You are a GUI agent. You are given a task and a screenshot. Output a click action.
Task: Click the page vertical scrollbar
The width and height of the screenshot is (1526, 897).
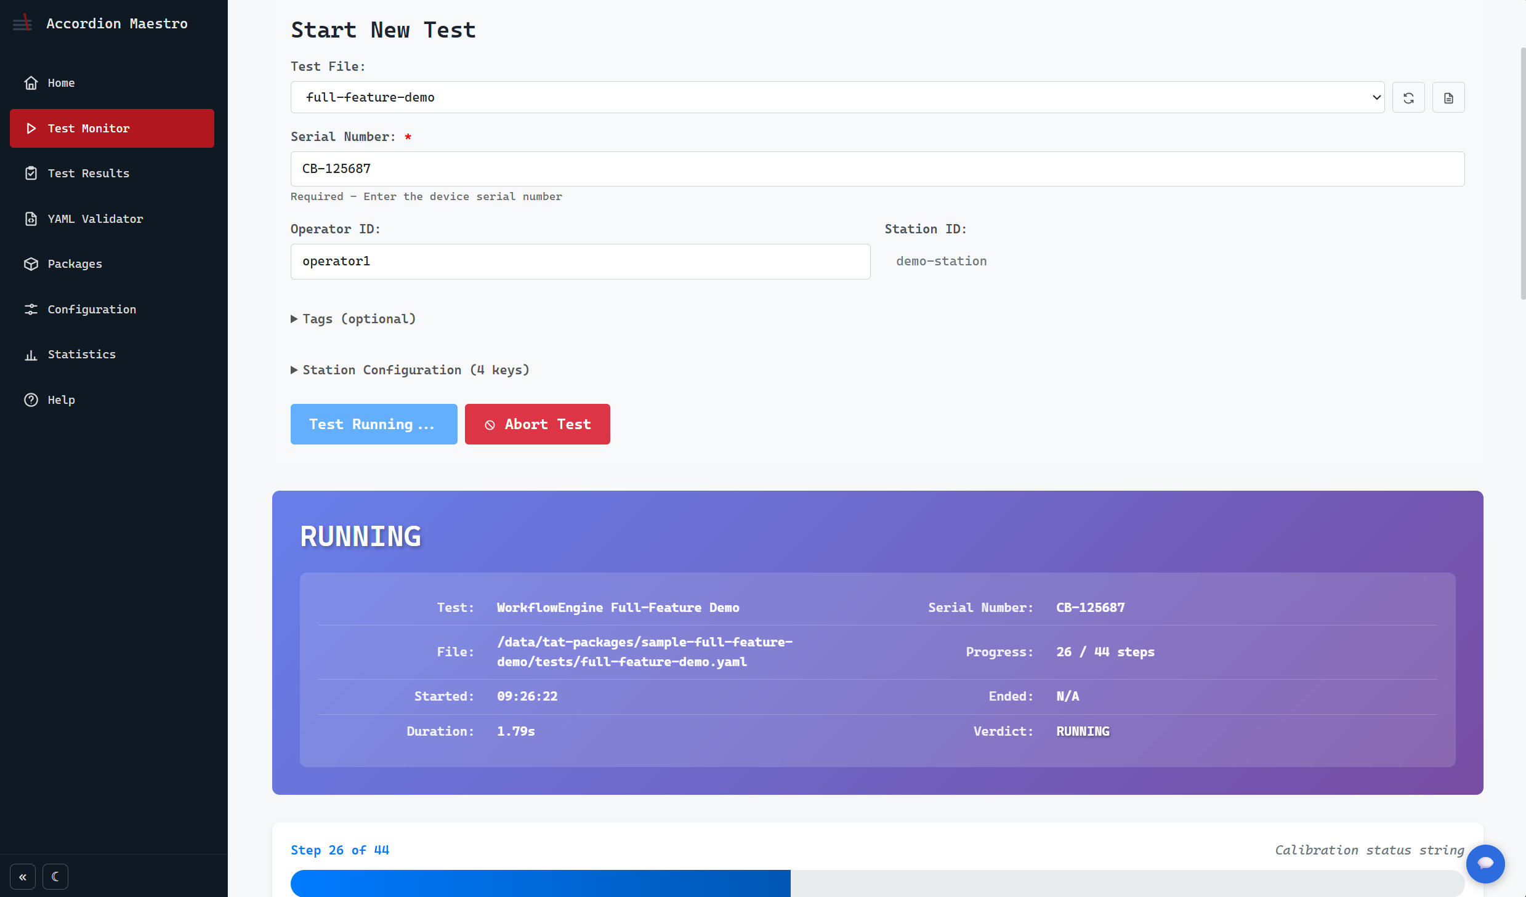tap(1522, 172)
